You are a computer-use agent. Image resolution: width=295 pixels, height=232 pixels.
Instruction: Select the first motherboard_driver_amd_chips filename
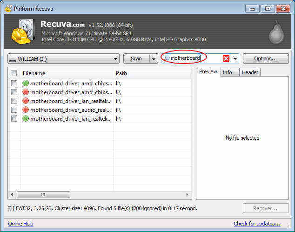point(71,84)
